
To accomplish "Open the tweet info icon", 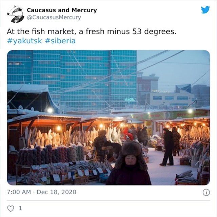I will coord(206,193).
